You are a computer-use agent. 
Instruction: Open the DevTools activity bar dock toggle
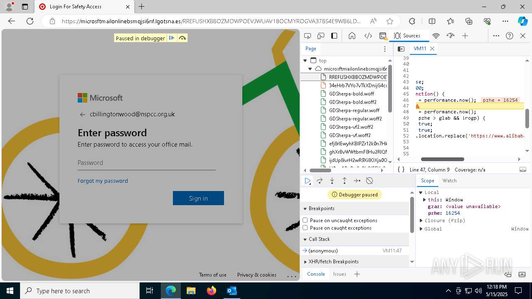click(334, 36)
